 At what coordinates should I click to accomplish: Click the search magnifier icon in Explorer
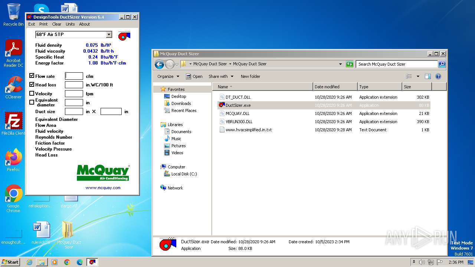[442, 64]
